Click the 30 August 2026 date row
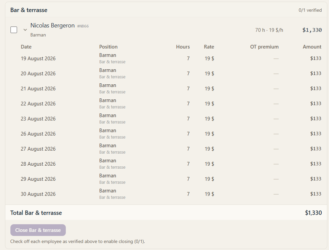The height and width of the screenshot is (250, 329). [x=171, y=194]
